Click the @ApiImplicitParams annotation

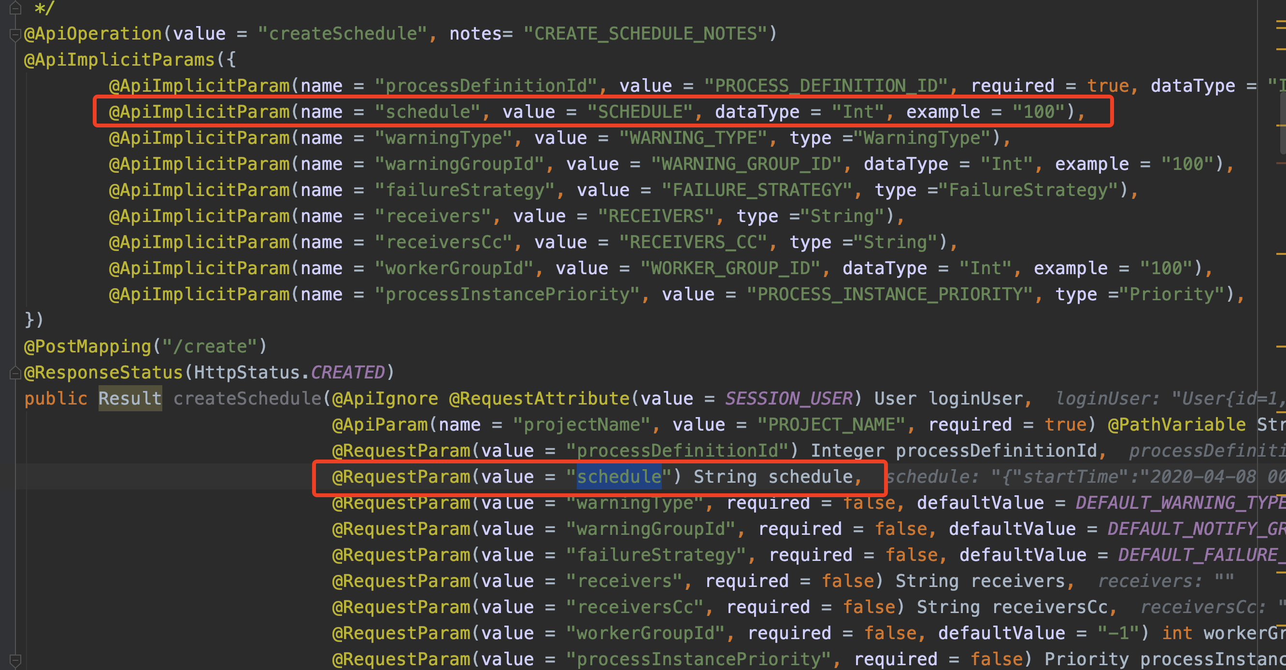[119, 60]
